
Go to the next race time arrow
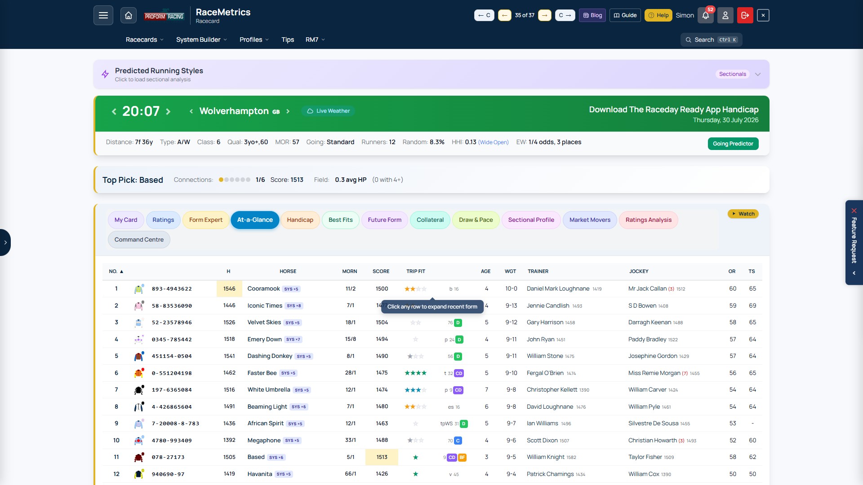(x=168, y=111)
